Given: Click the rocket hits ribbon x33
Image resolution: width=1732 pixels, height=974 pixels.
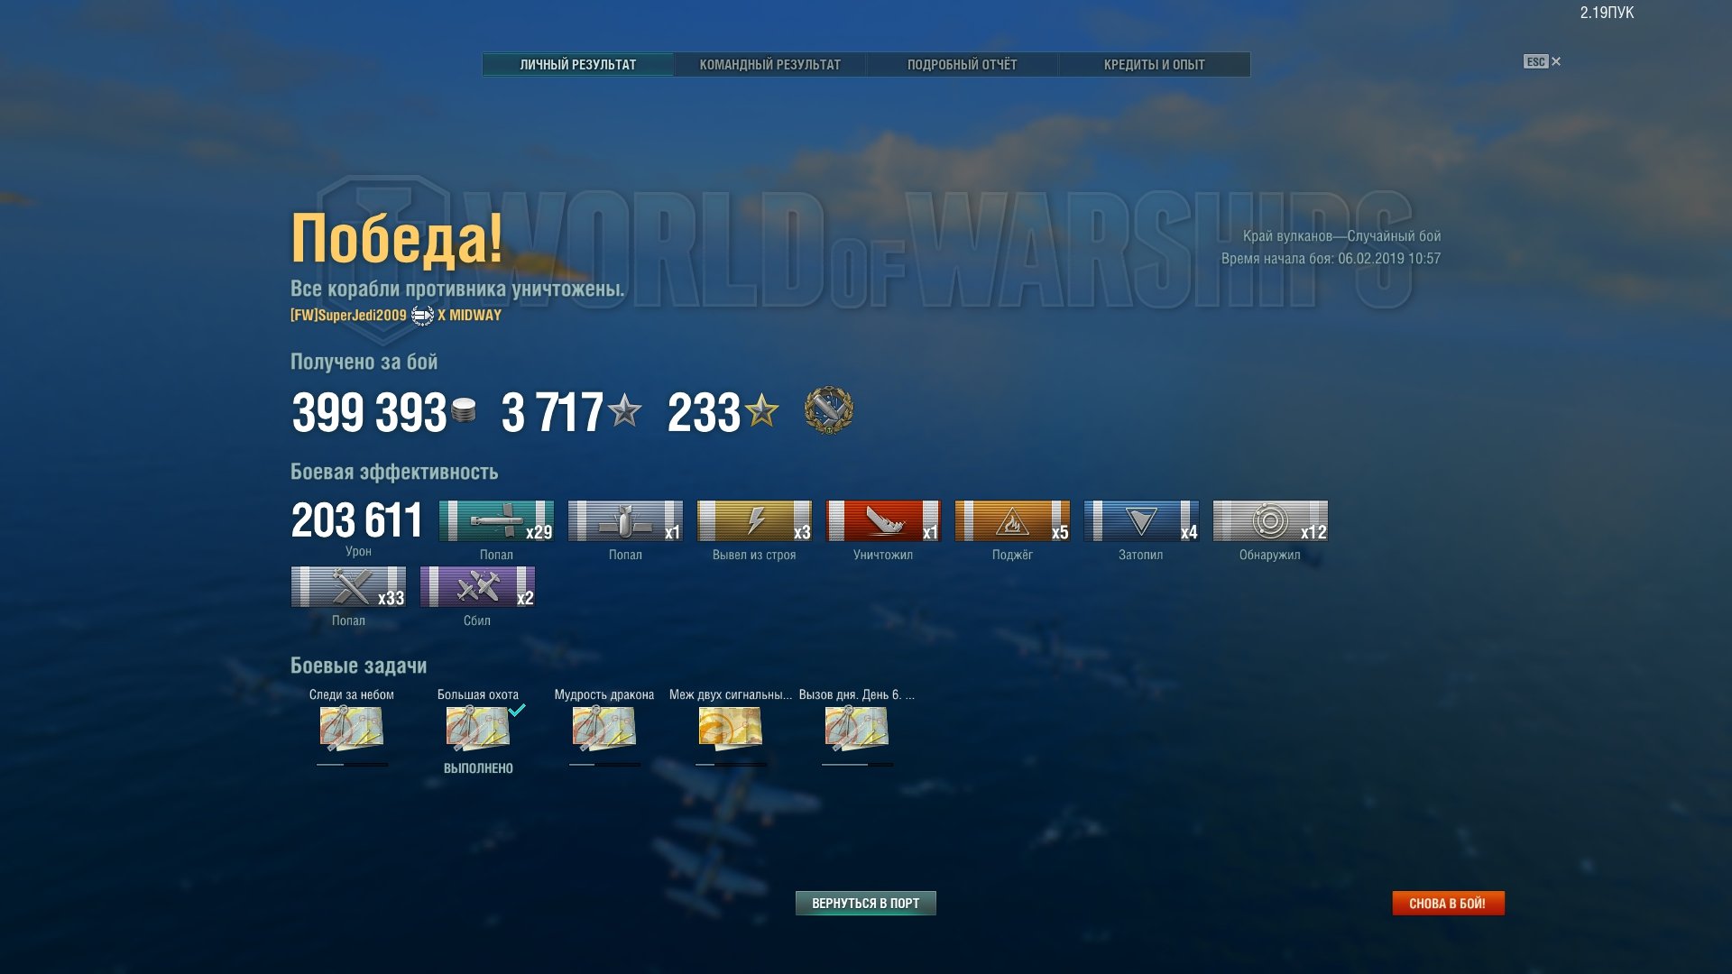Looking at the screenshot, I should (x=348, y=587).
